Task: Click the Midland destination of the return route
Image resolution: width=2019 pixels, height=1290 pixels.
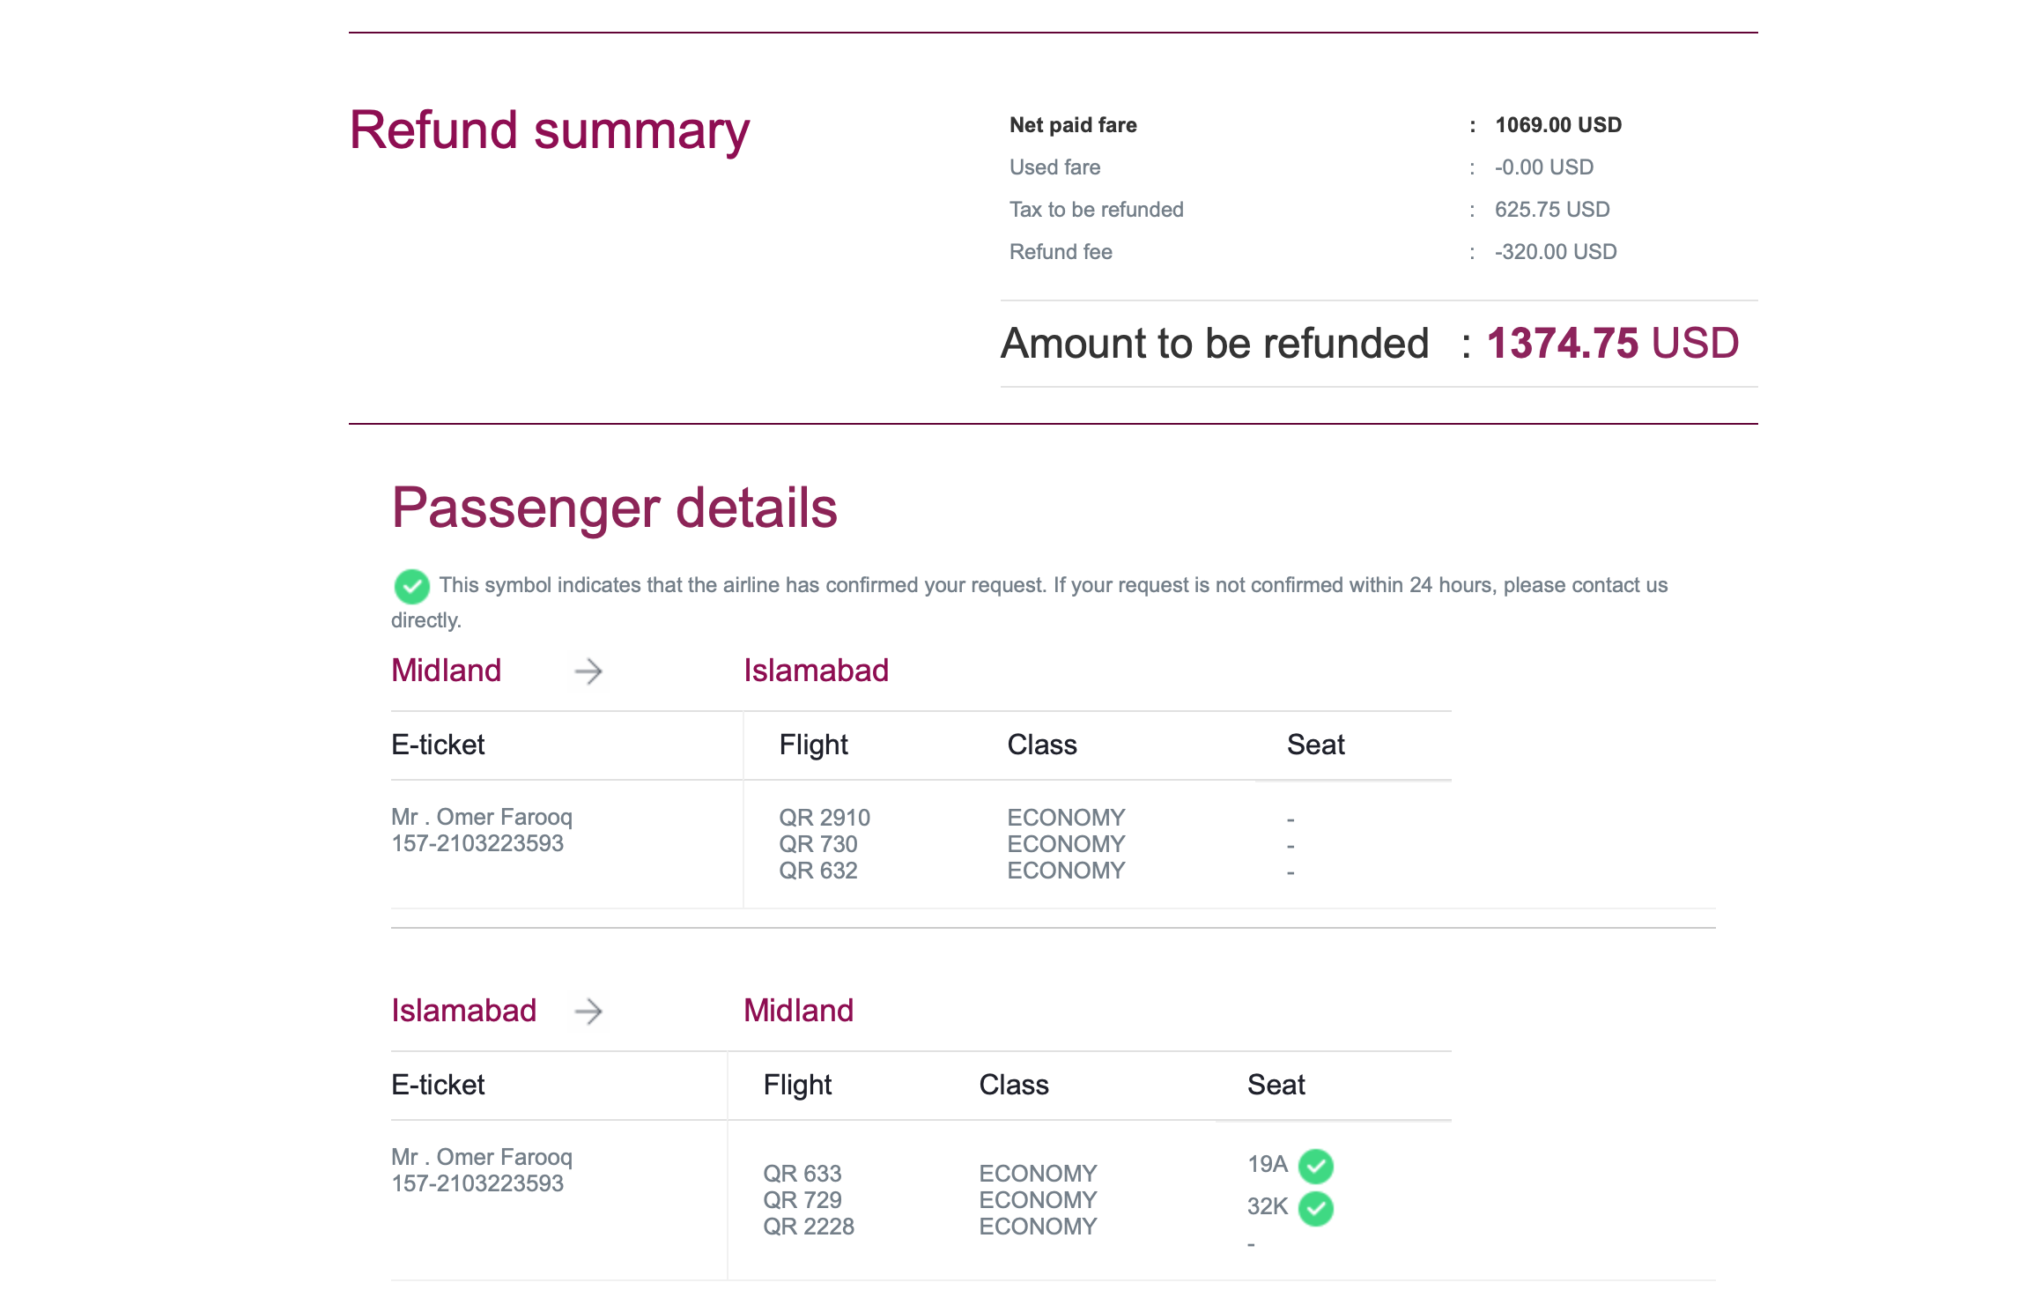Action: click(798, 1011)
